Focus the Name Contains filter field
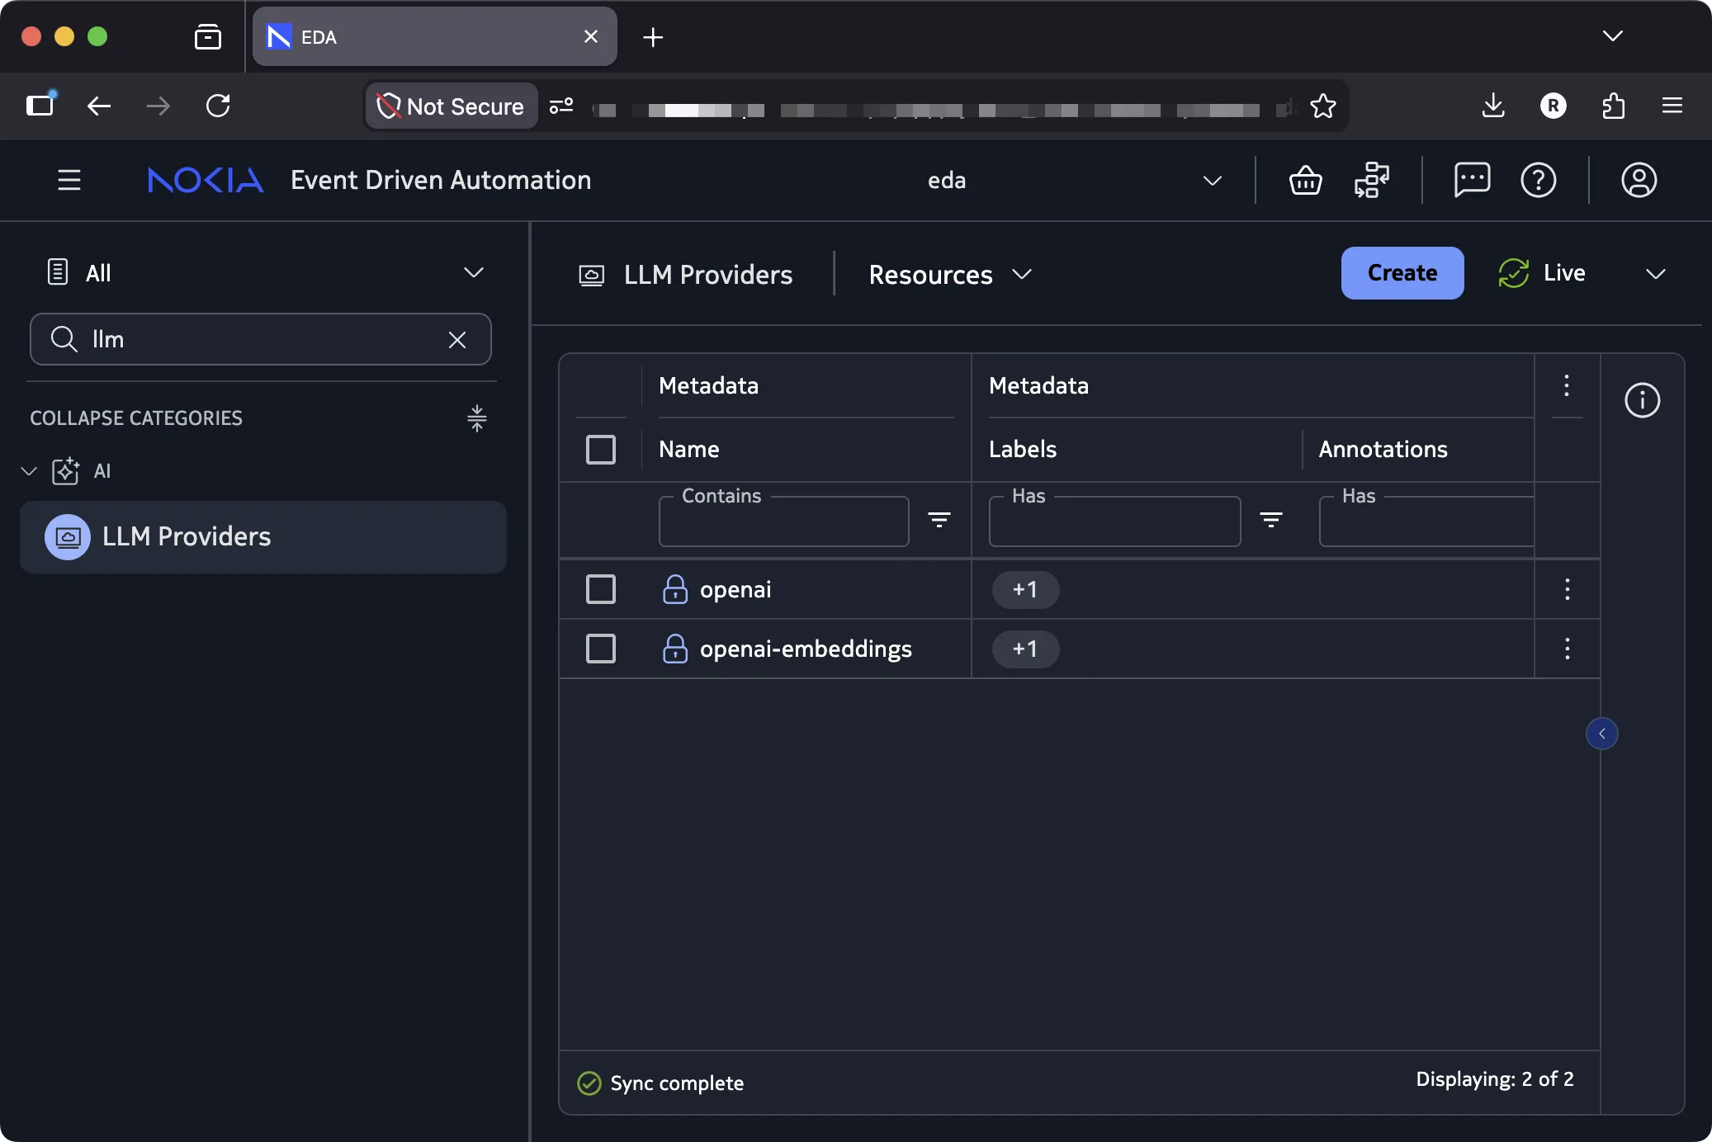The image size is (1712, 1142). (784, 521)
